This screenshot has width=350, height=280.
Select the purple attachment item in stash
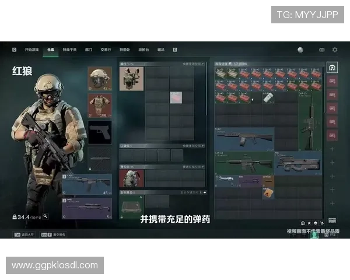click(x=250, y=181)
